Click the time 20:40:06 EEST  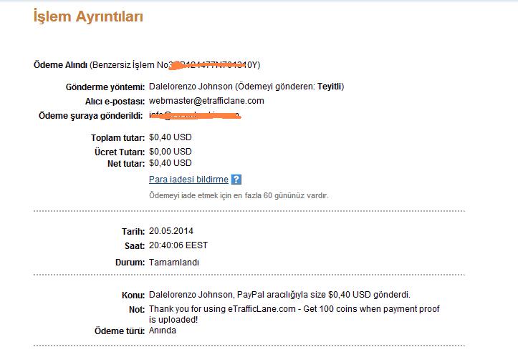[178, 245]
